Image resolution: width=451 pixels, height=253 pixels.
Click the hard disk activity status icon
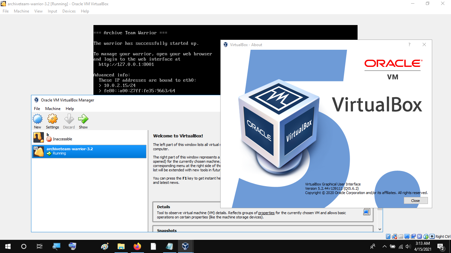(388, 237)
